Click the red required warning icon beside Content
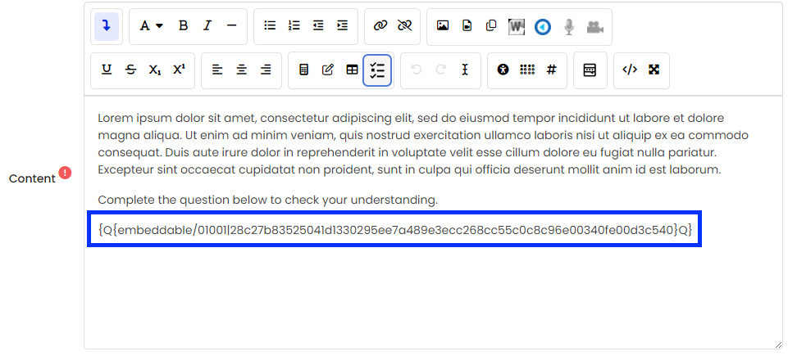 pyautogui.click(x=65, y=173)
